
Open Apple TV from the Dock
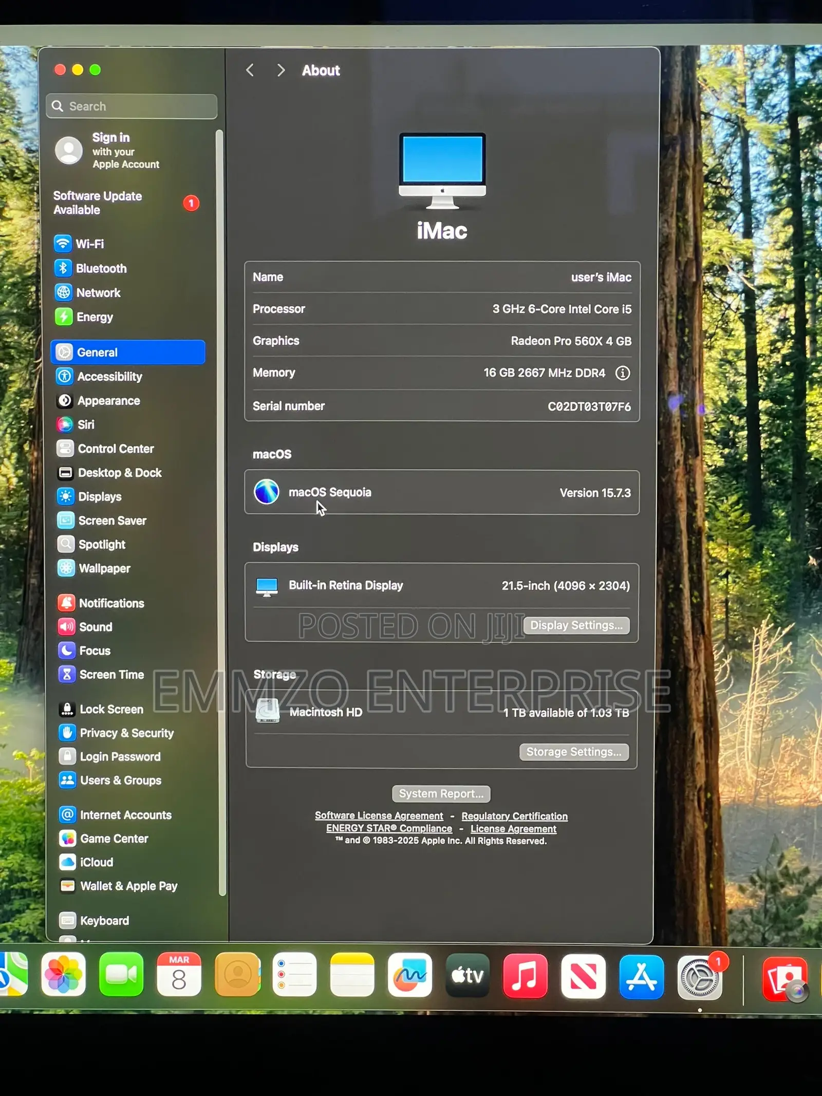click(468, 975)
